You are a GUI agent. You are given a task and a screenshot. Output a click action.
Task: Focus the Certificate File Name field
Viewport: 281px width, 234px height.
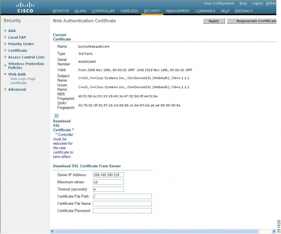click(122, 204)
